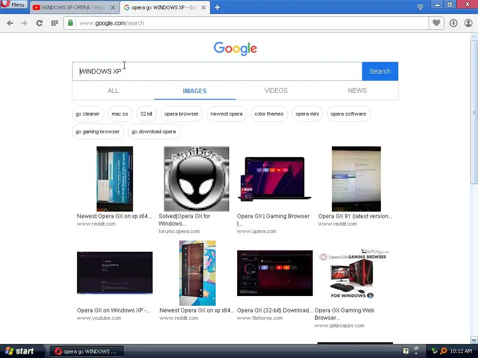Focus the Google search text box

tap(217, 71)
